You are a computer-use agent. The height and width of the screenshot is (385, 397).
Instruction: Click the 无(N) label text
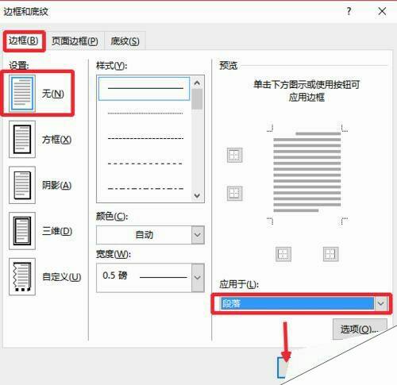coord(52,94)
